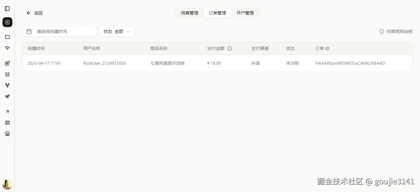Collapse the sidebar with the panel icon
The image size is (420, 192).
point(7,8)
